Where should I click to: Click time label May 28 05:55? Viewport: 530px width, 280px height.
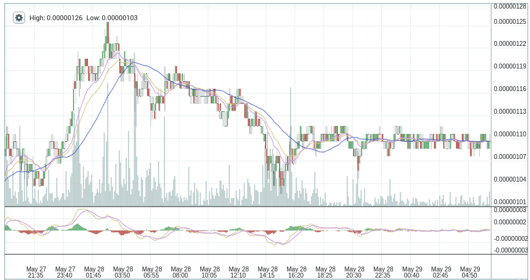(x=152, y=272)
